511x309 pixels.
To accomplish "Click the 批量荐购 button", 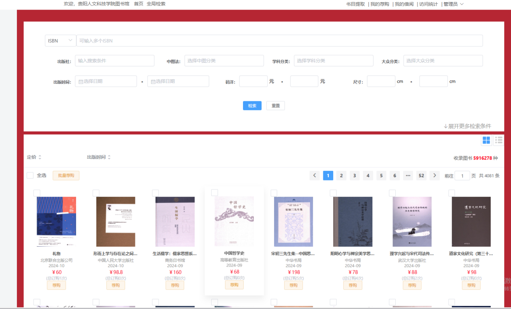I will tap(66, 176).
